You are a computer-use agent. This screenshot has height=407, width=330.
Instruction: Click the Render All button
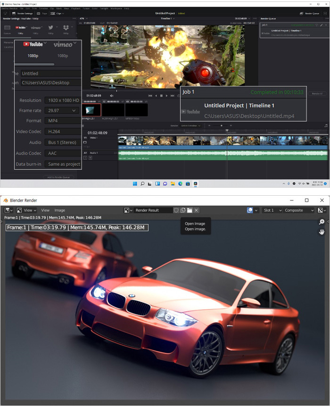[317, 94]
